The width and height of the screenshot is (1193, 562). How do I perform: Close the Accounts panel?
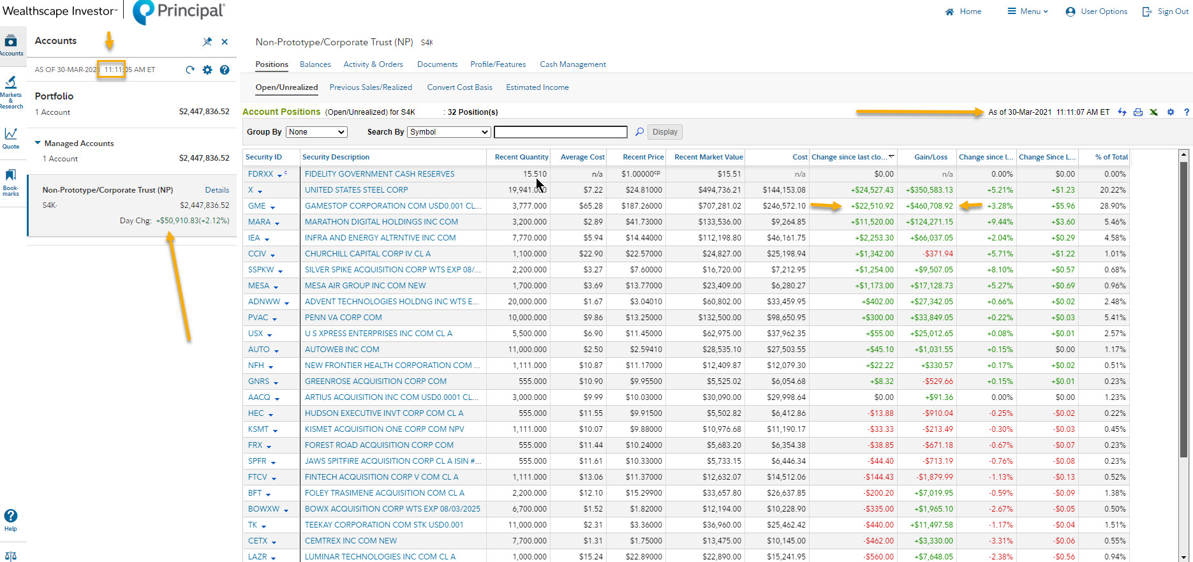[x=225, y=41]
